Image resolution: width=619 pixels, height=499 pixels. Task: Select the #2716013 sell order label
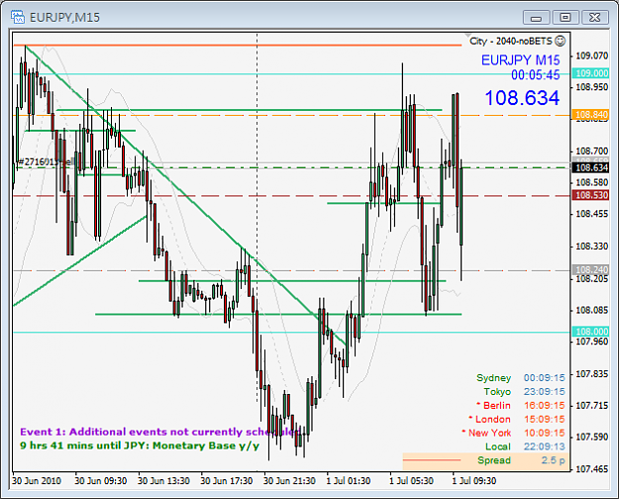pyautogui.click(x=47, y=161)
